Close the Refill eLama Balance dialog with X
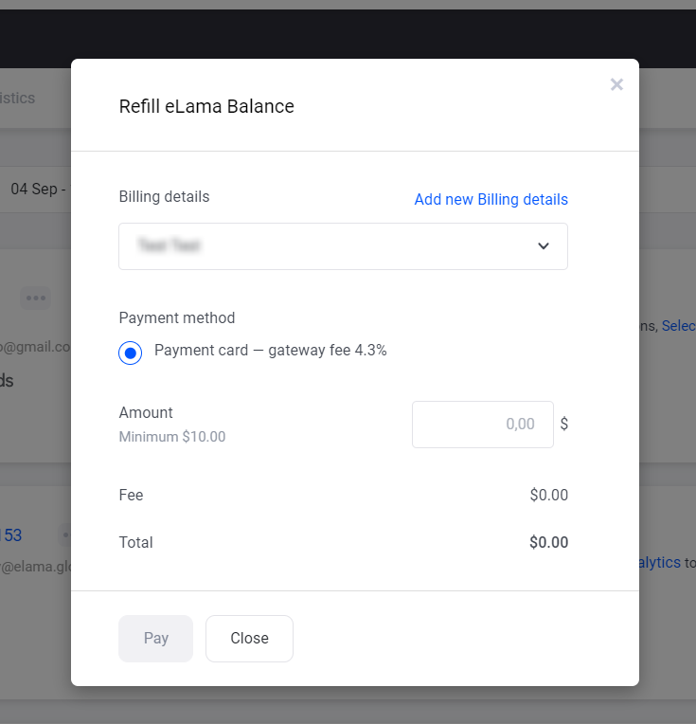Image resolution: width=696 pixels, height=724 pixels. [x=616, y=84]
